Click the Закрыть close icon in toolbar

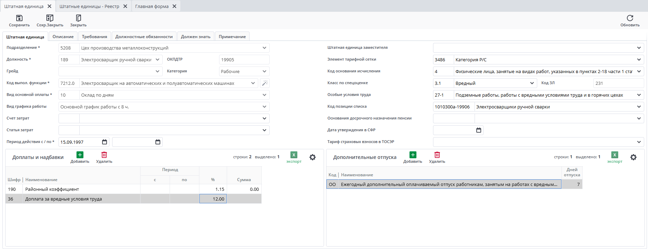click(x=79, y=18)
